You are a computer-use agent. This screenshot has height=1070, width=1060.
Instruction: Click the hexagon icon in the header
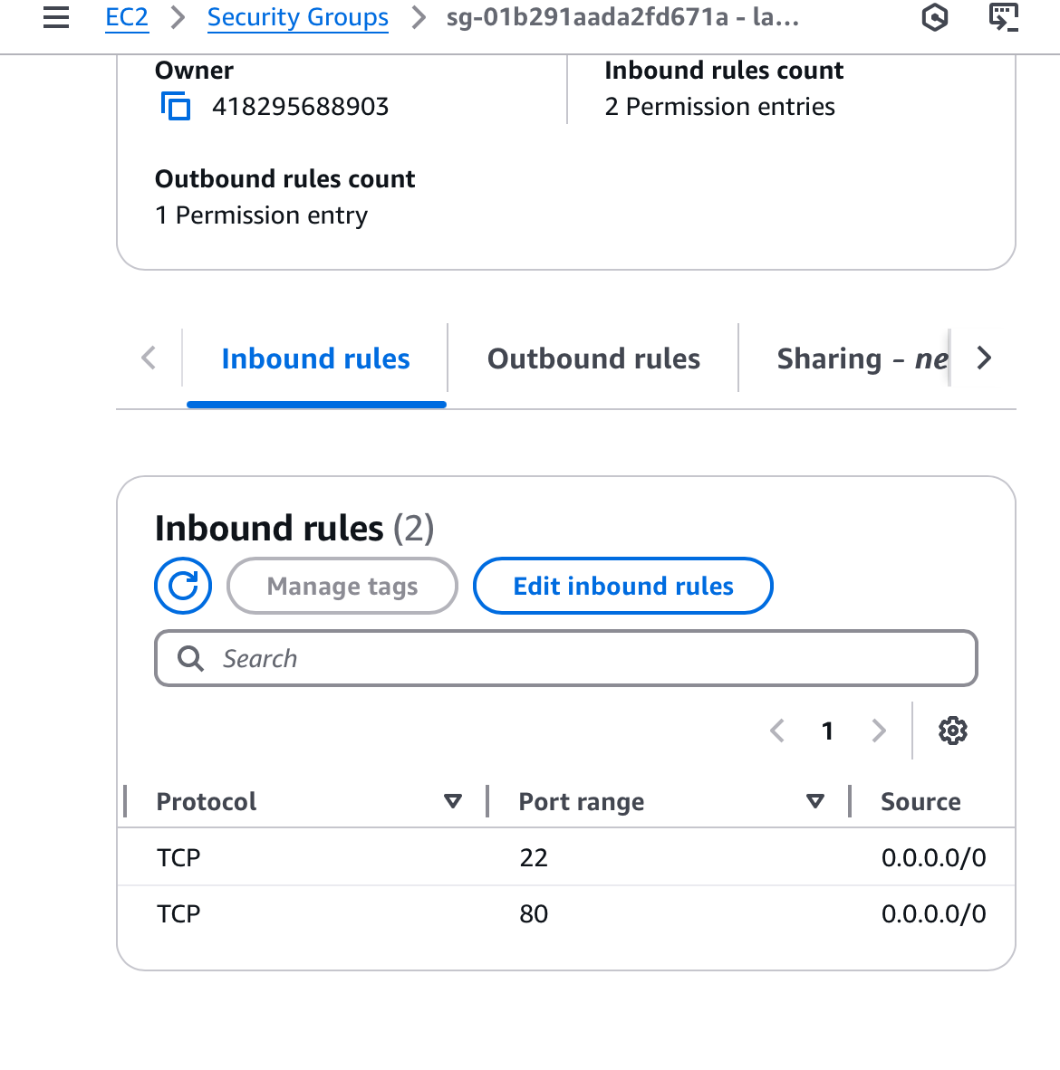[934, 17]
